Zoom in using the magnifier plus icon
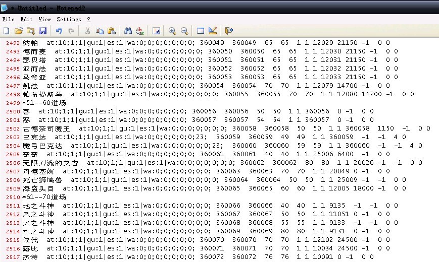The width and height of the screenshot is (439, 262). [x=172, y=31]
